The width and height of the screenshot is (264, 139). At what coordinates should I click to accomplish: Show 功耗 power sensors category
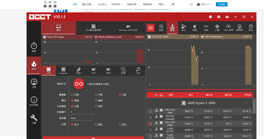tap(195, 28)
